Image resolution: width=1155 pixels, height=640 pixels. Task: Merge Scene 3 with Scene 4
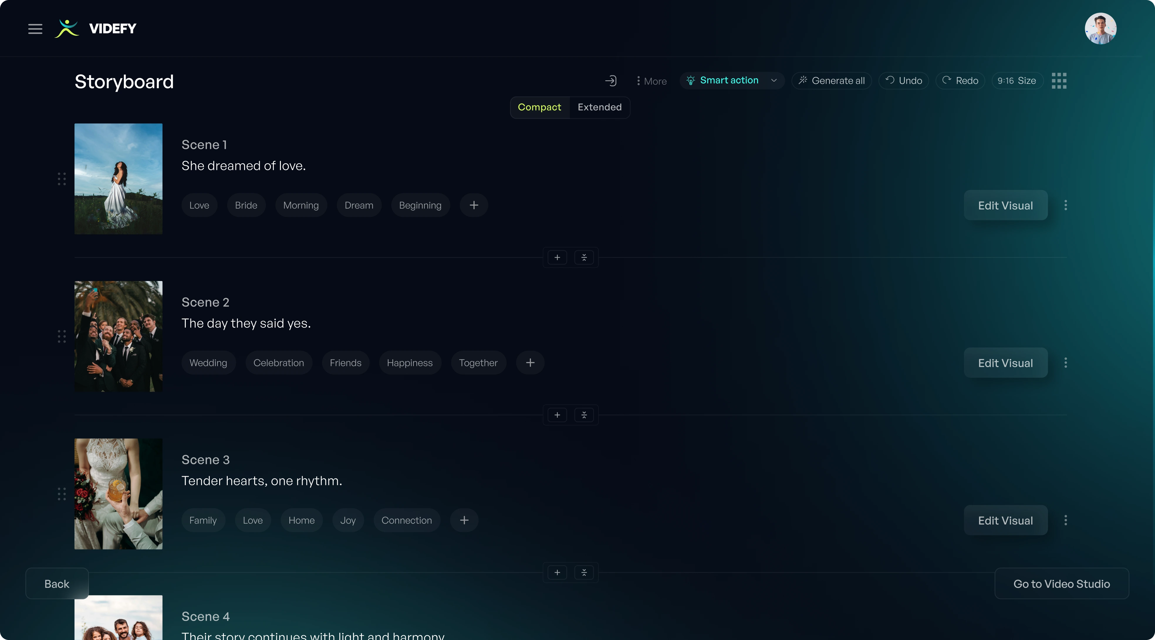click(x=584, y=572)
